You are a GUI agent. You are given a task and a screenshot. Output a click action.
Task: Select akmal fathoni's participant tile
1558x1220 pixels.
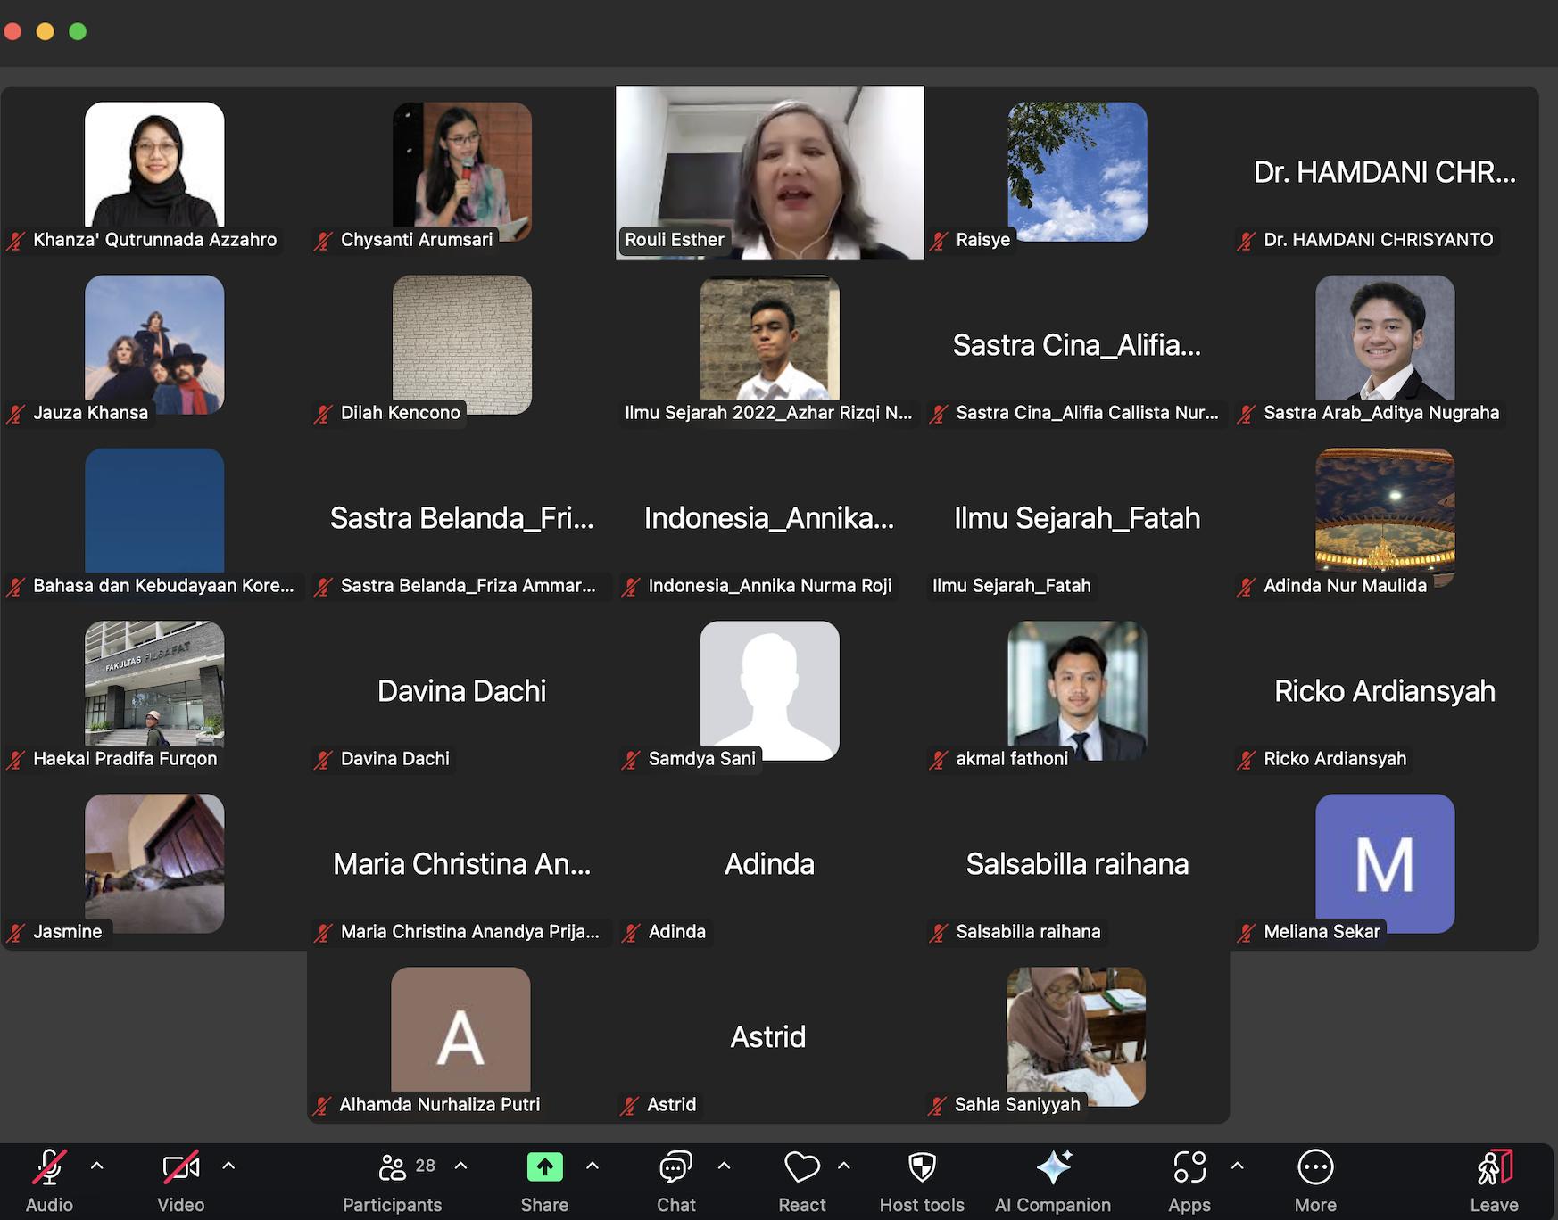1077,691
